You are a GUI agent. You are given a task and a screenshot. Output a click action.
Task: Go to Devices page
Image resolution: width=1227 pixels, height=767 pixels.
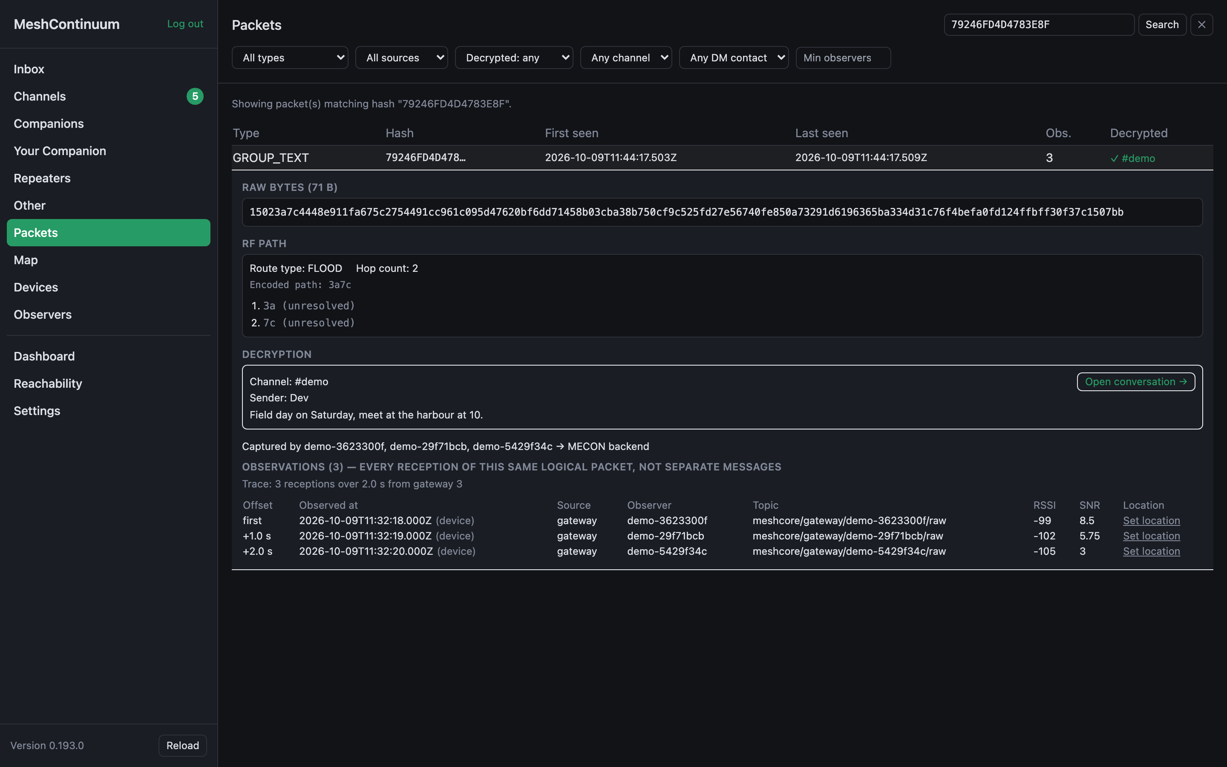point(109,287)
